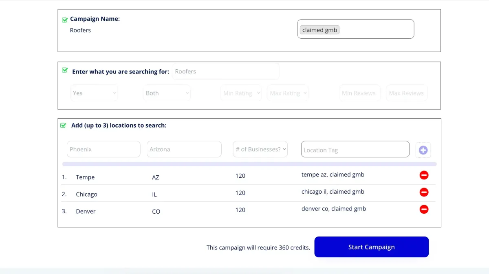Click the Location Tag input field
The image size is (489, 274).
355,150
